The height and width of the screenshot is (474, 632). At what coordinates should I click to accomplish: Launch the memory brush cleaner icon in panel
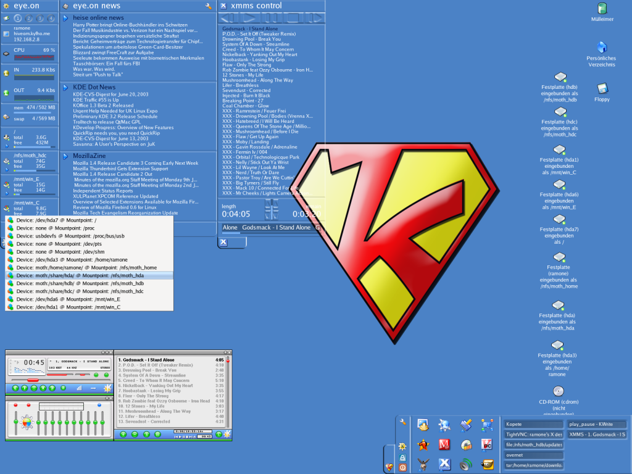point(466,425)
